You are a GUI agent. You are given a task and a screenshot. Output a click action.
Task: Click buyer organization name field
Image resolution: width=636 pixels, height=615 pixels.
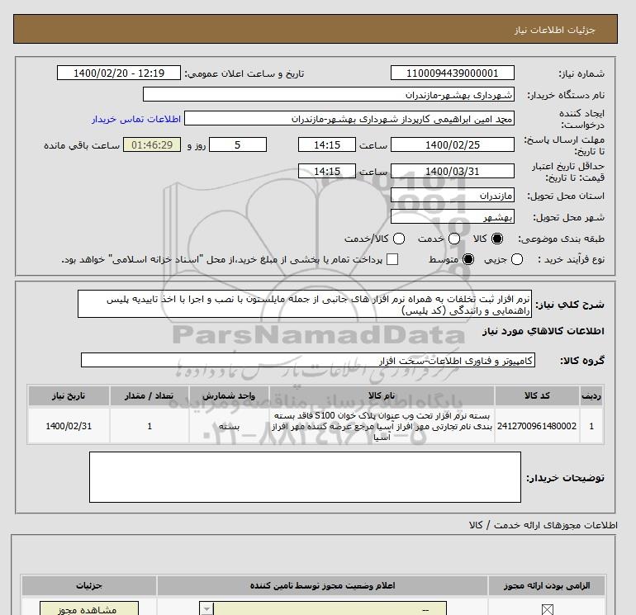point(329,94)
